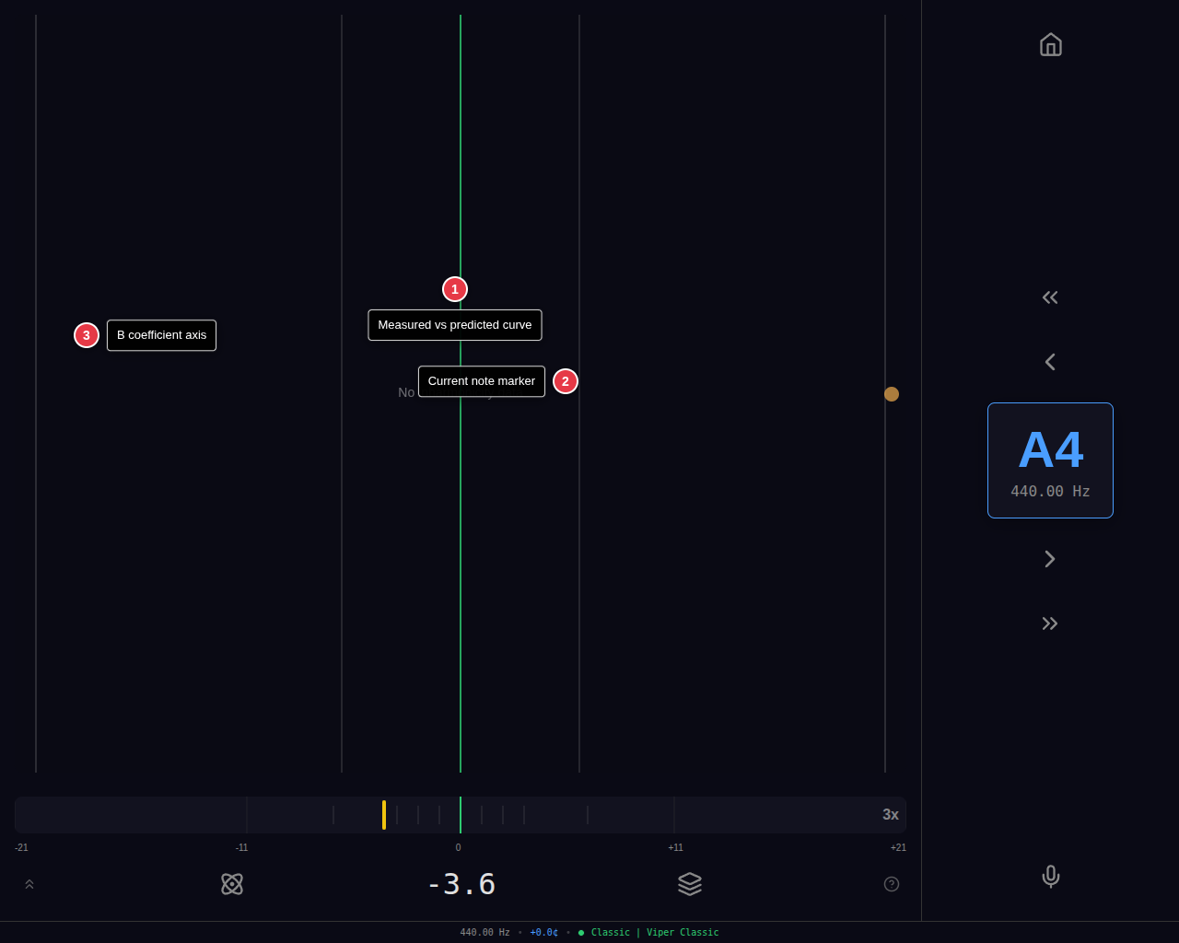
Task: Click the Current note marker label
Action: pos(481,380)
